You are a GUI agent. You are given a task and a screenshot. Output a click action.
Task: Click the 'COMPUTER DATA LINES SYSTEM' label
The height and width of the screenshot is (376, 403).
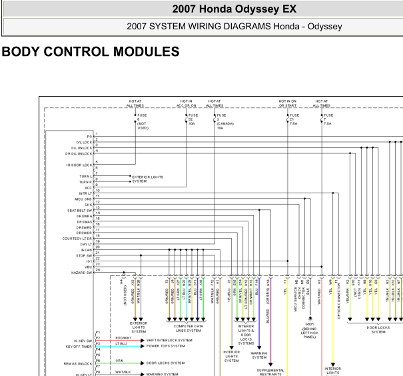189,329
